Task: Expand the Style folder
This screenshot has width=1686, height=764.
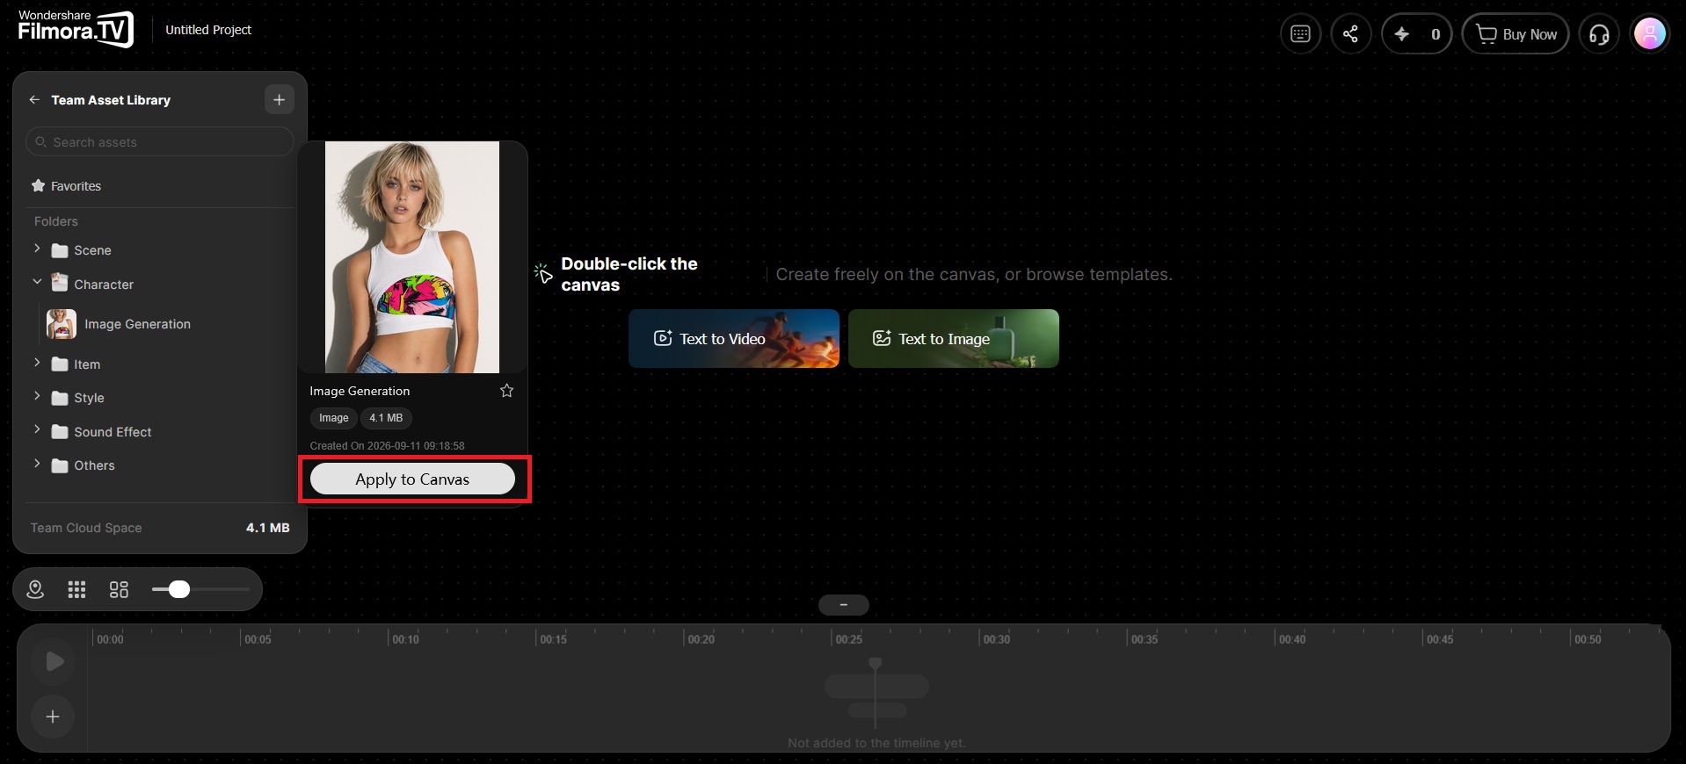Action: 37,396
